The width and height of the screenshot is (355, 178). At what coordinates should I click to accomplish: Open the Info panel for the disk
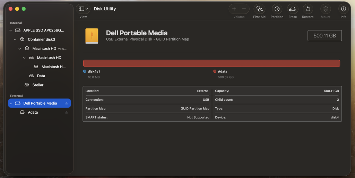pos(344,9)
